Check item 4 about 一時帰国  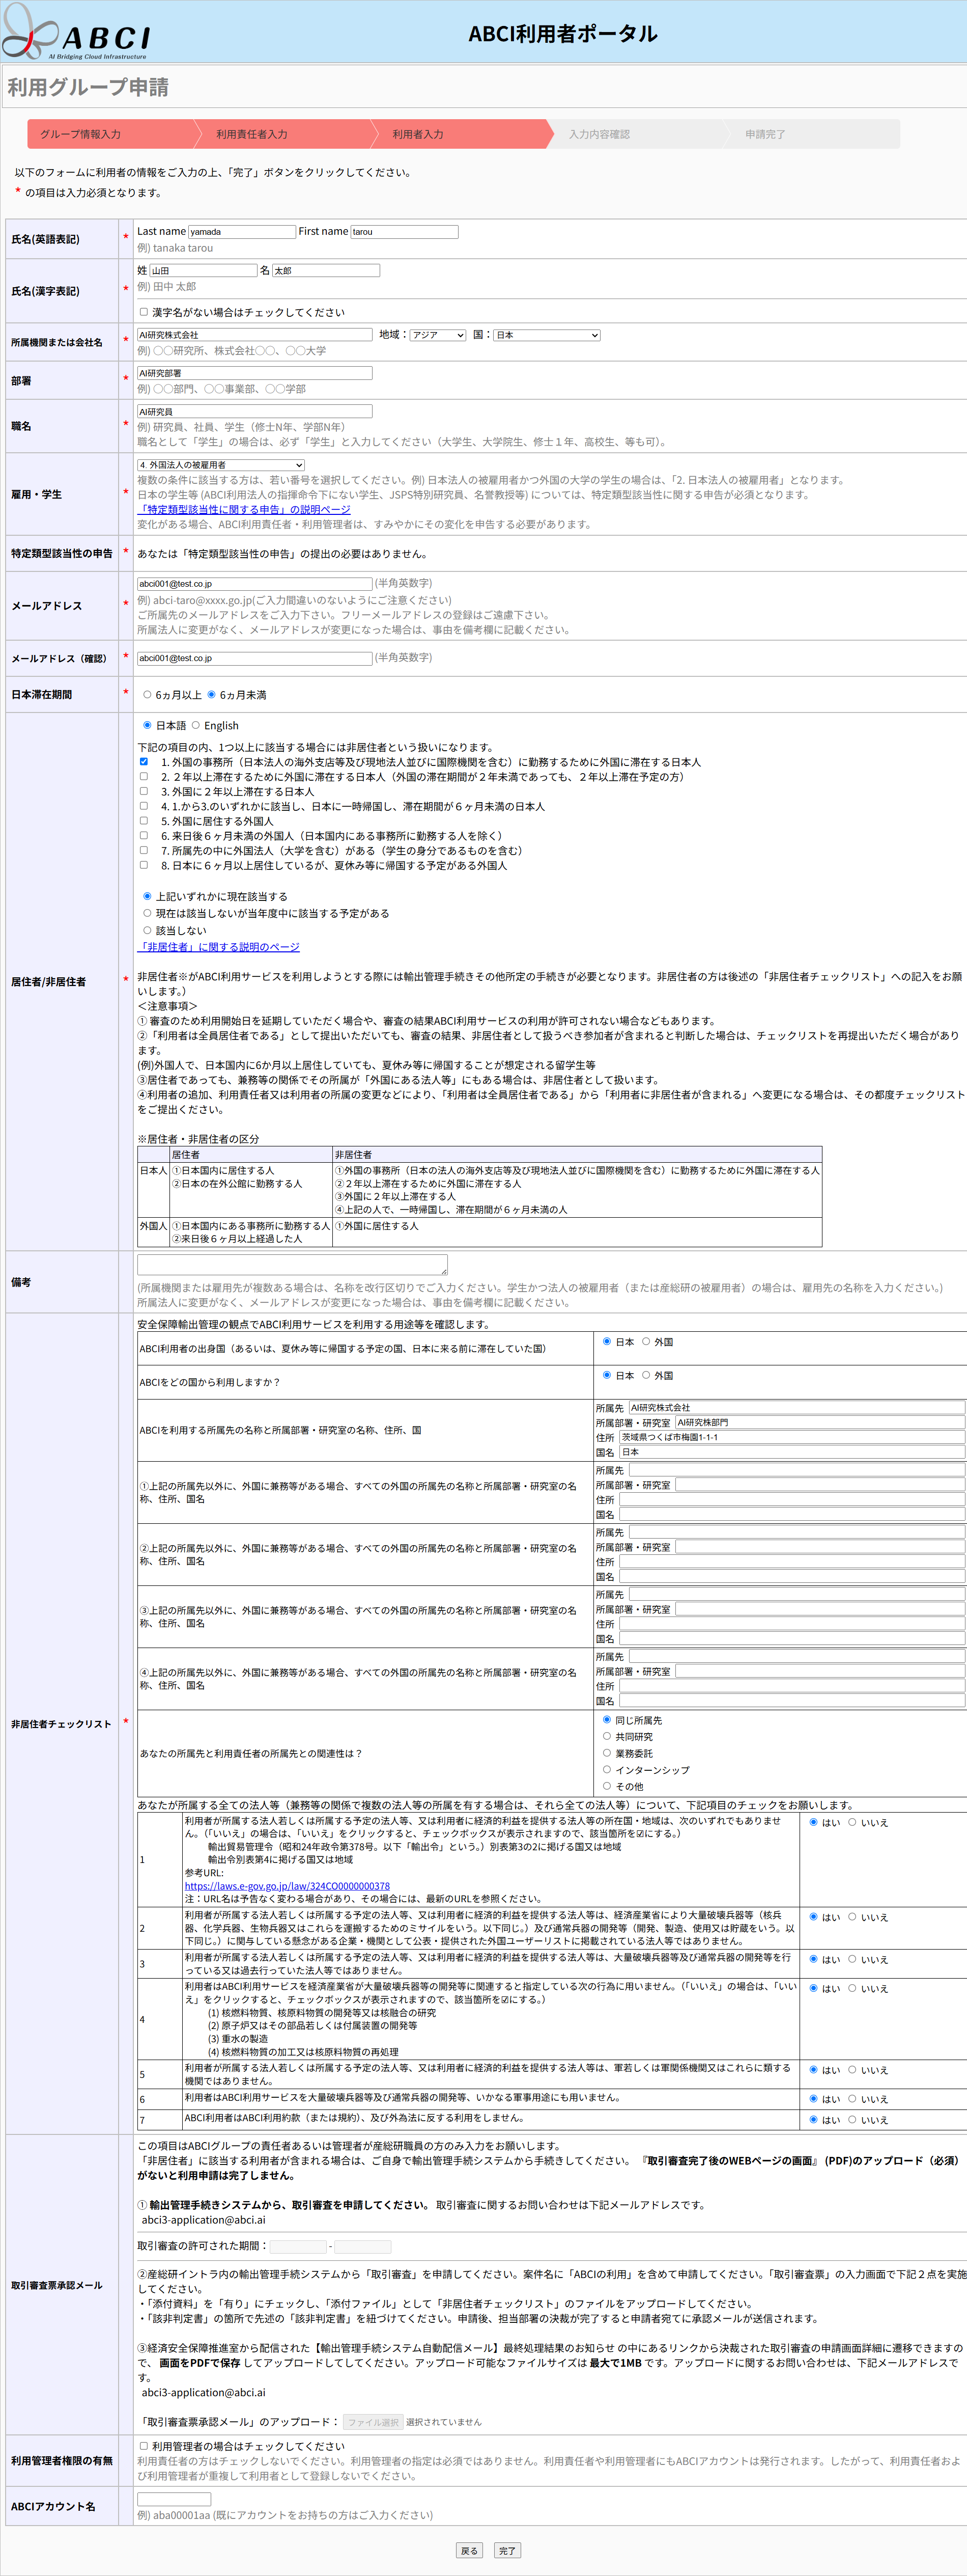(x=144, y=806)
